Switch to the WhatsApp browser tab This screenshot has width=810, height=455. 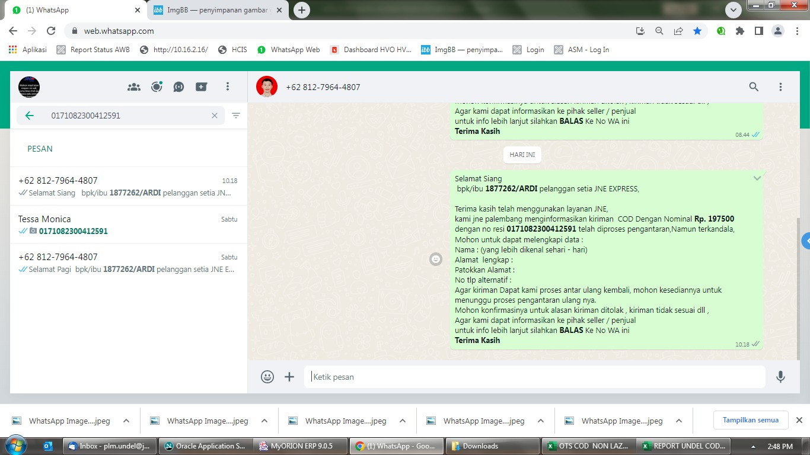tap(77, 11)
